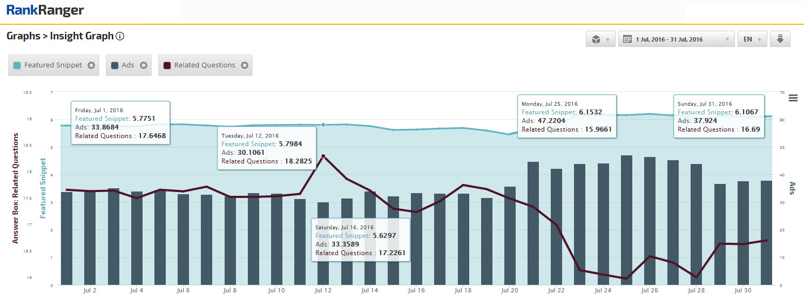804x301 pixels.
Task: Toggle the Featured Snippet series visibility
Action: point(53,65)
